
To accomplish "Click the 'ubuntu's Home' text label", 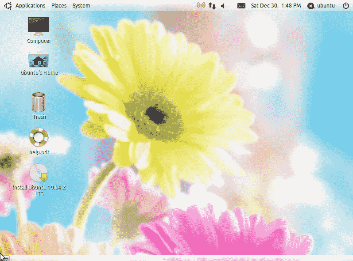I will (39, 72).
